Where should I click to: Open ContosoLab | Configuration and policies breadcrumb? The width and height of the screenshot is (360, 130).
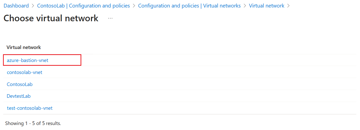84,5
